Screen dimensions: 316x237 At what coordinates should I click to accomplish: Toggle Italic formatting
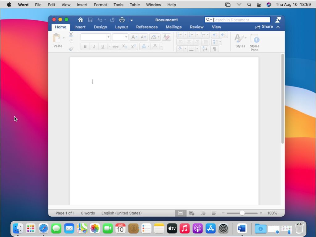[x=94, y=47]
